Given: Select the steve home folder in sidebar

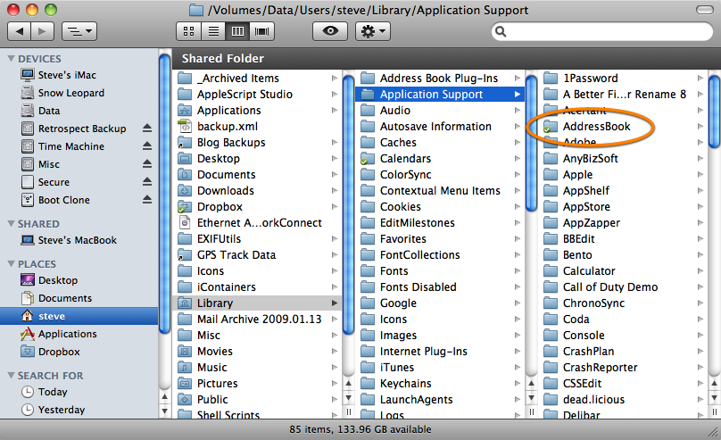Looking at the screenshot, I should [79, 316].
